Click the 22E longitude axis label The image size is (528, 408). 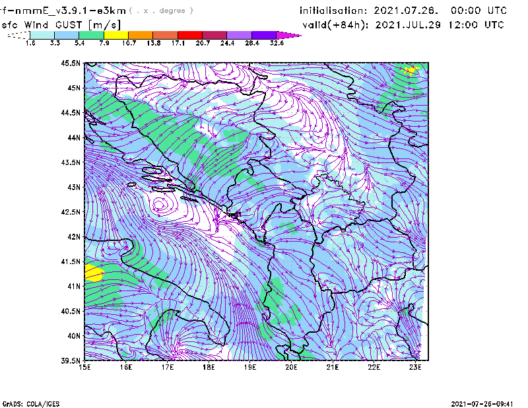pyautogui.click(x=374, y=367)
